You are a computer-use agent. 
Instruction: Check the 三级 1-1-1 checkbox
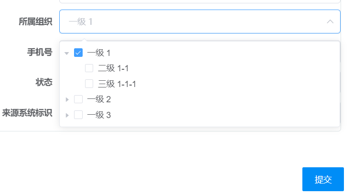pos(89,84)
